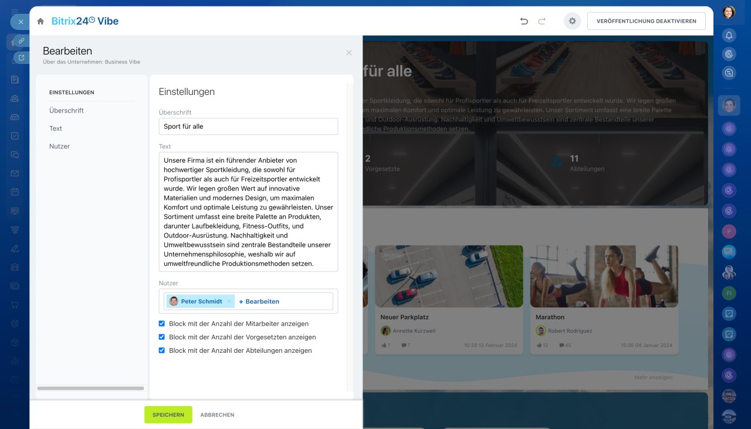Open the Neuer Parkplatz photo thumbnail
Viewport: 751px width, 429px height.
[449, 277]
